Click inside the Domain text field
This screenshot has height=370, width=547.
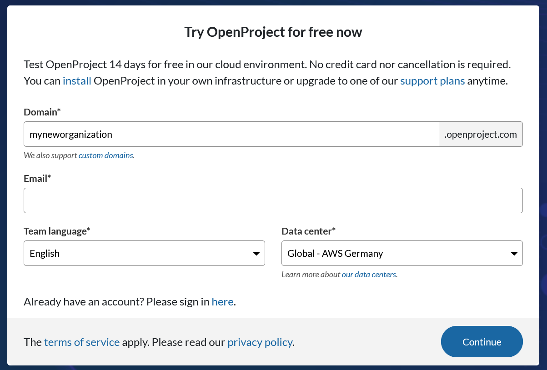tap(227, 134)
